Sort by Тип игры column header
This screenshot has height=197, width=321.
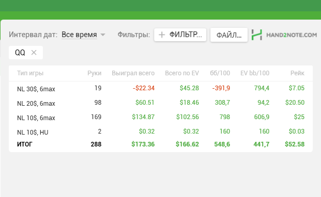pyautogui.click(x=30, y=73)
